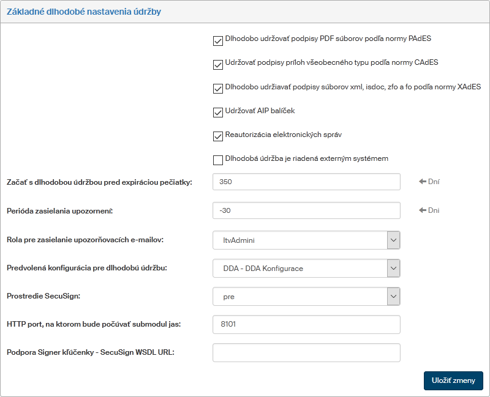The image size is (490, 397).
Task: Focus the notification period field containing -30
Action: point(306,210)
